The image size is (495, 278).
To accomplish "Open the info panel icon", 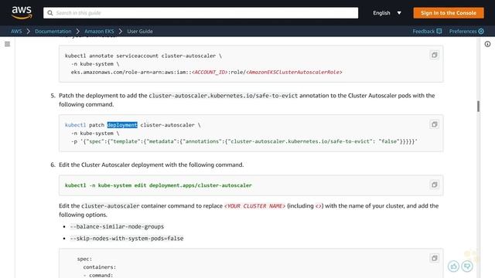I will [x=488, y=44].
